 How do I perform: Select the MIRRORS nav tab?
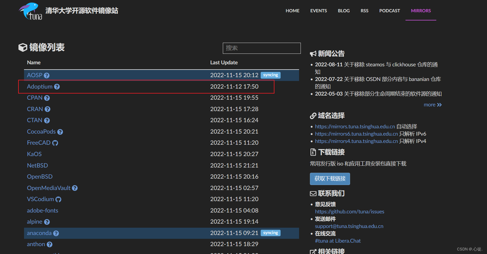click(x=421, y=11)
